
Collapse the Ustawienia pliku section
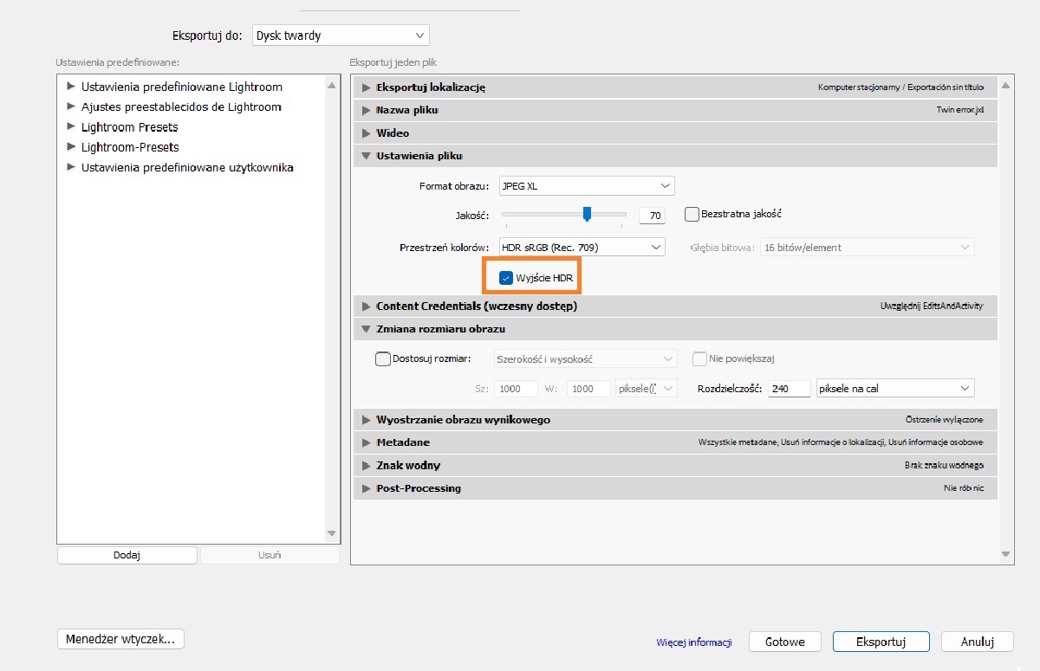tap(367, 156)
